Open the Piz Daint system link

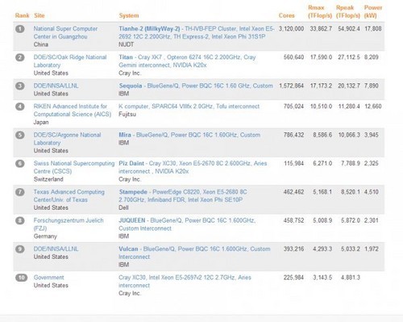click(193, 167)
